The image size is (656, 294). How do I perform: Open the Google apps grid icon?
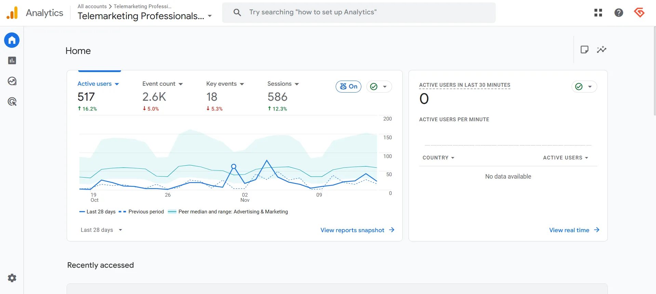point(598,13)
